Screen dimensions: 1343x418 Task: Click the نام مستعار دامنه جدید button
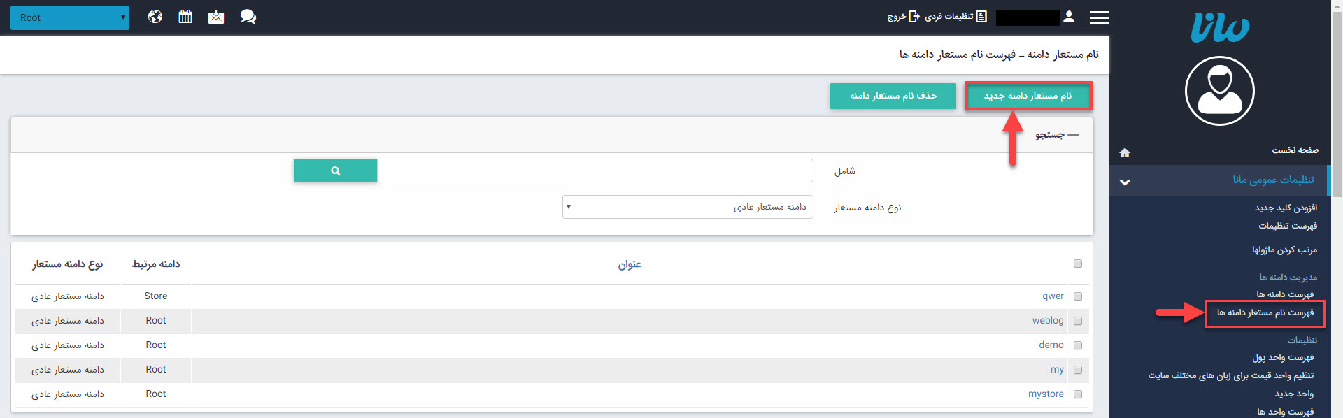[1028, 96]
